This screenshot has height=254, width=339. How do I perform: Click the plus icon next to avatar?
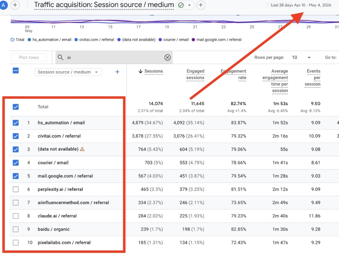coord(15,5)
